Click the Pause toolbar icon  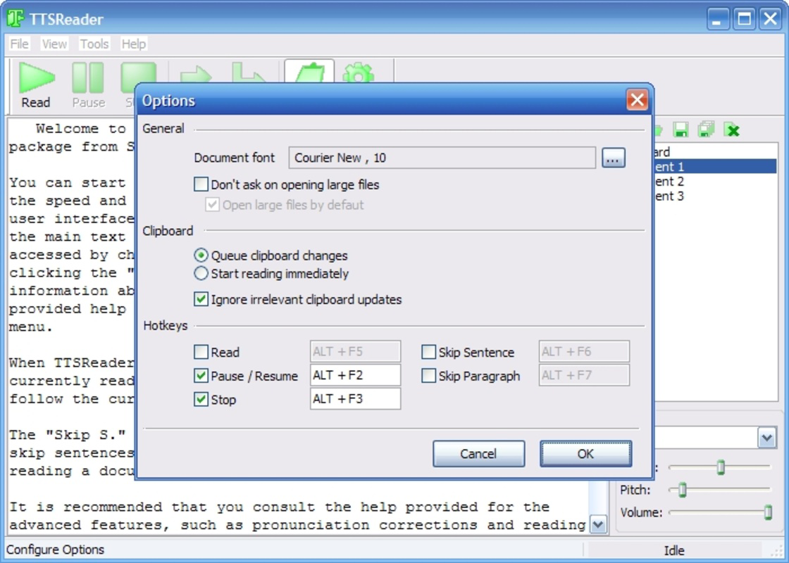click(88, 81)
